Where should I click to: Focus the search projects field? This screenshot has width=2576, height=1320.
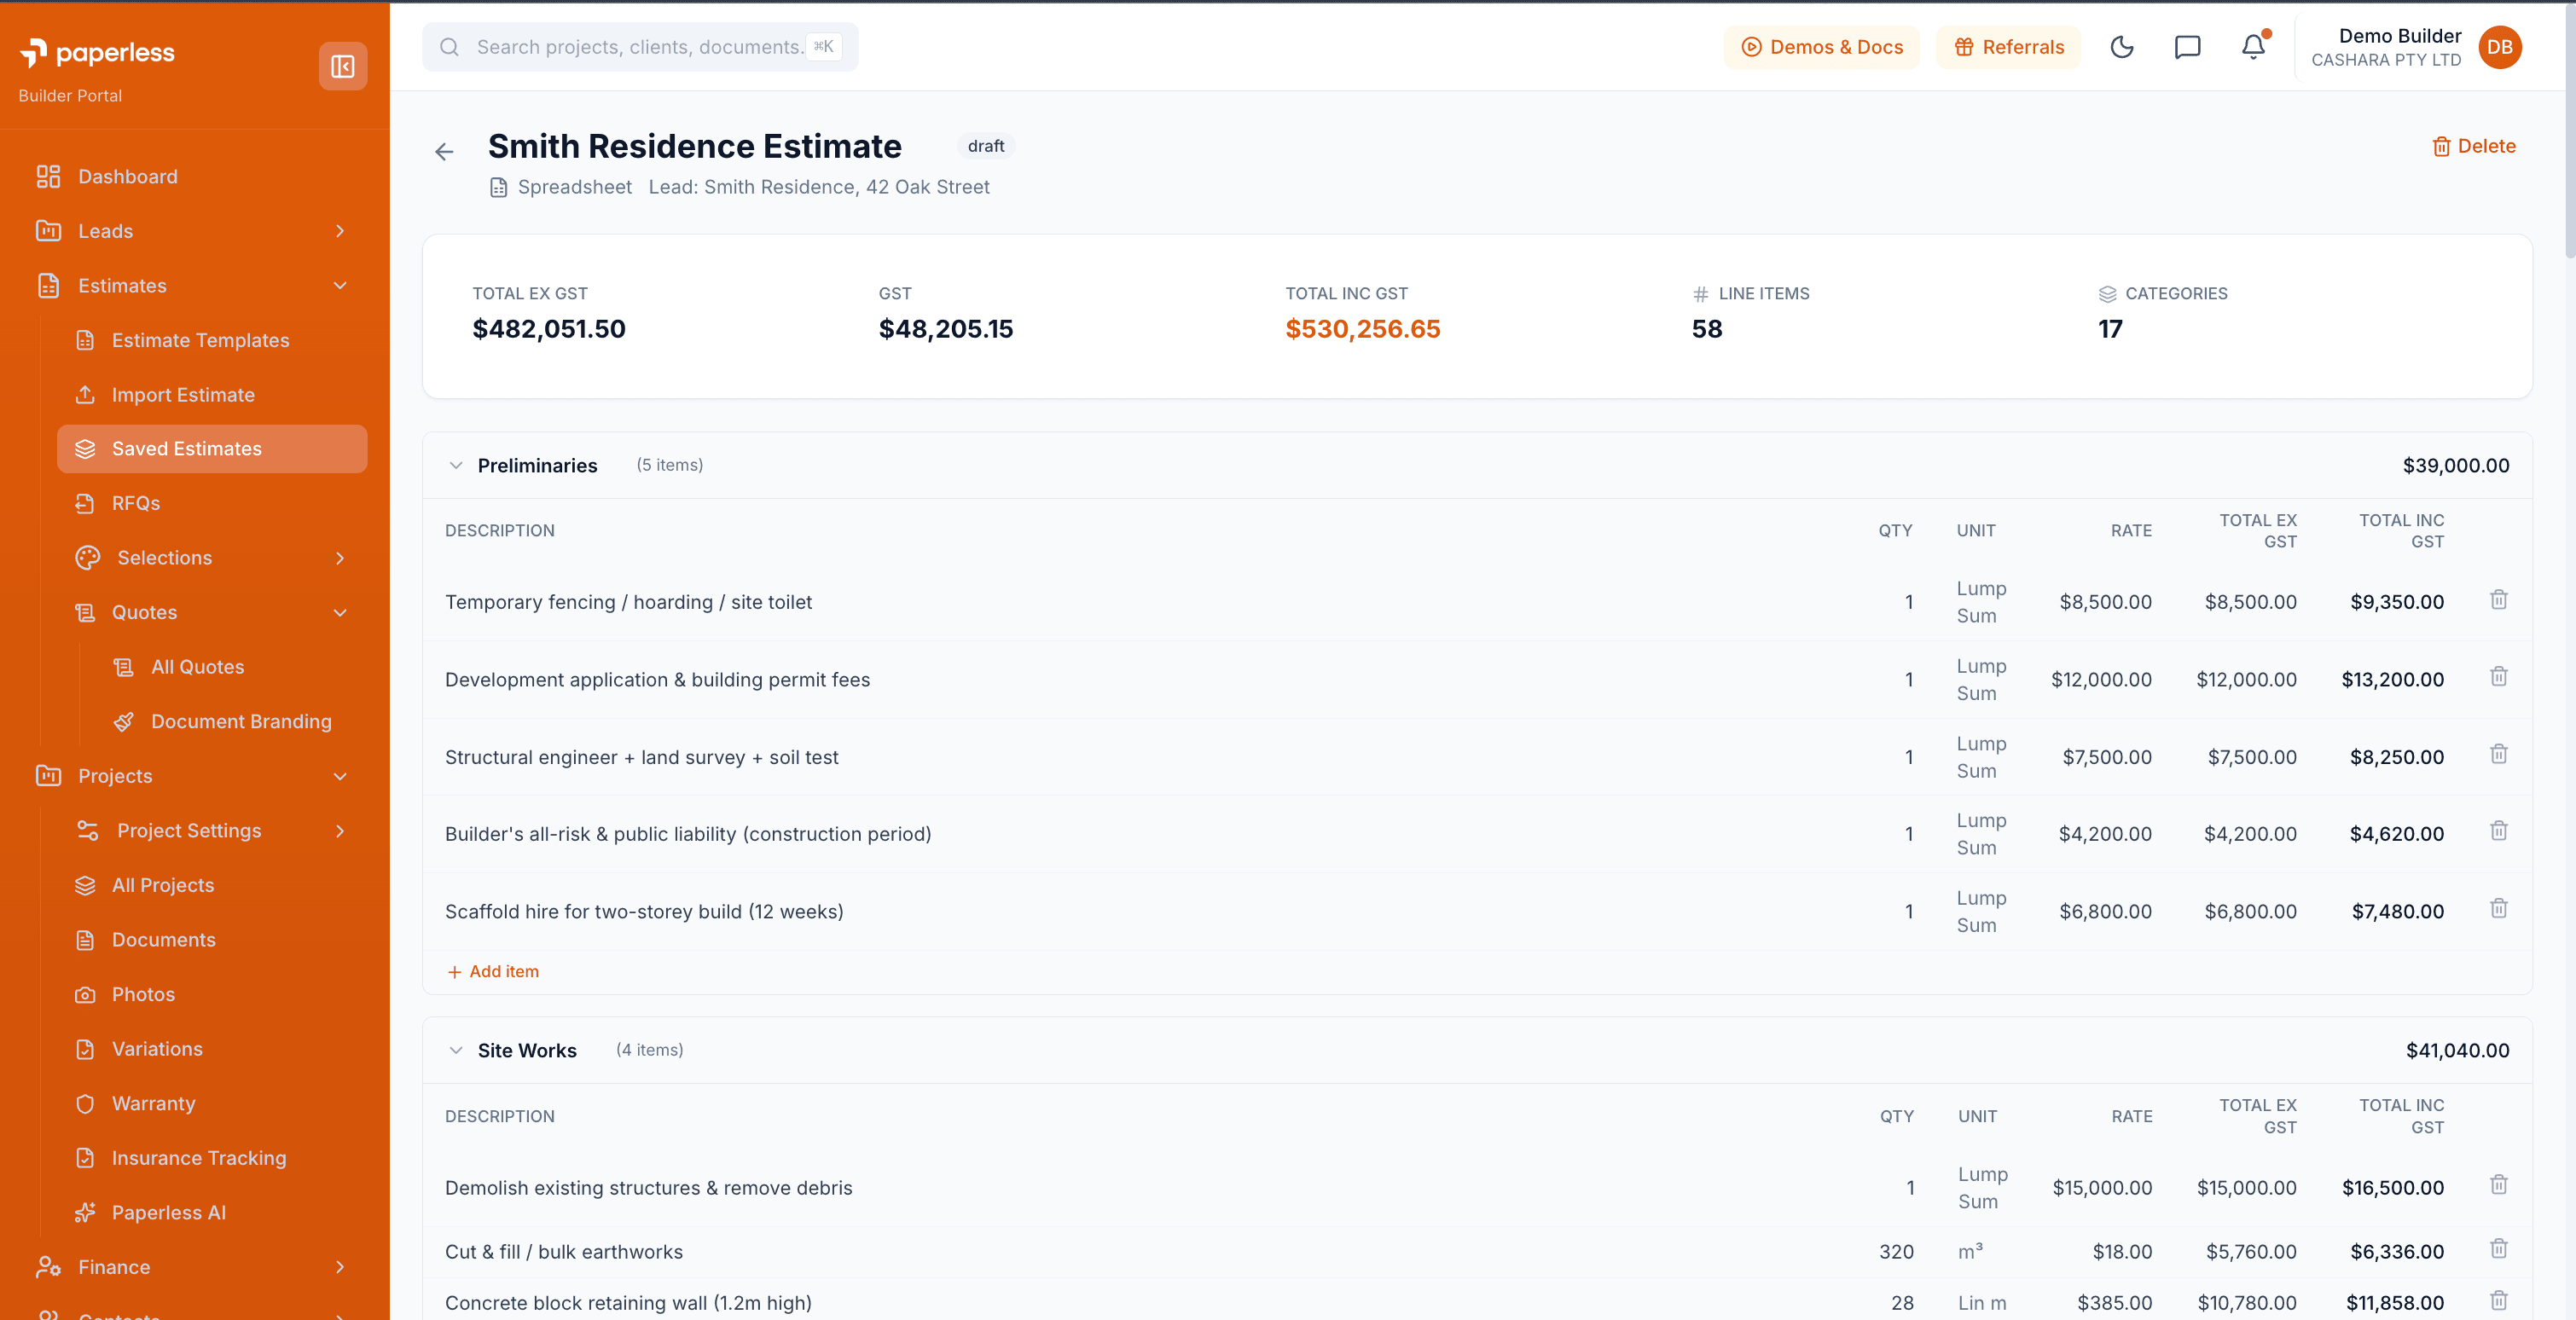pos(640,47)
